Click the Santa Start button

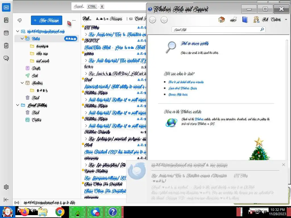7,212
